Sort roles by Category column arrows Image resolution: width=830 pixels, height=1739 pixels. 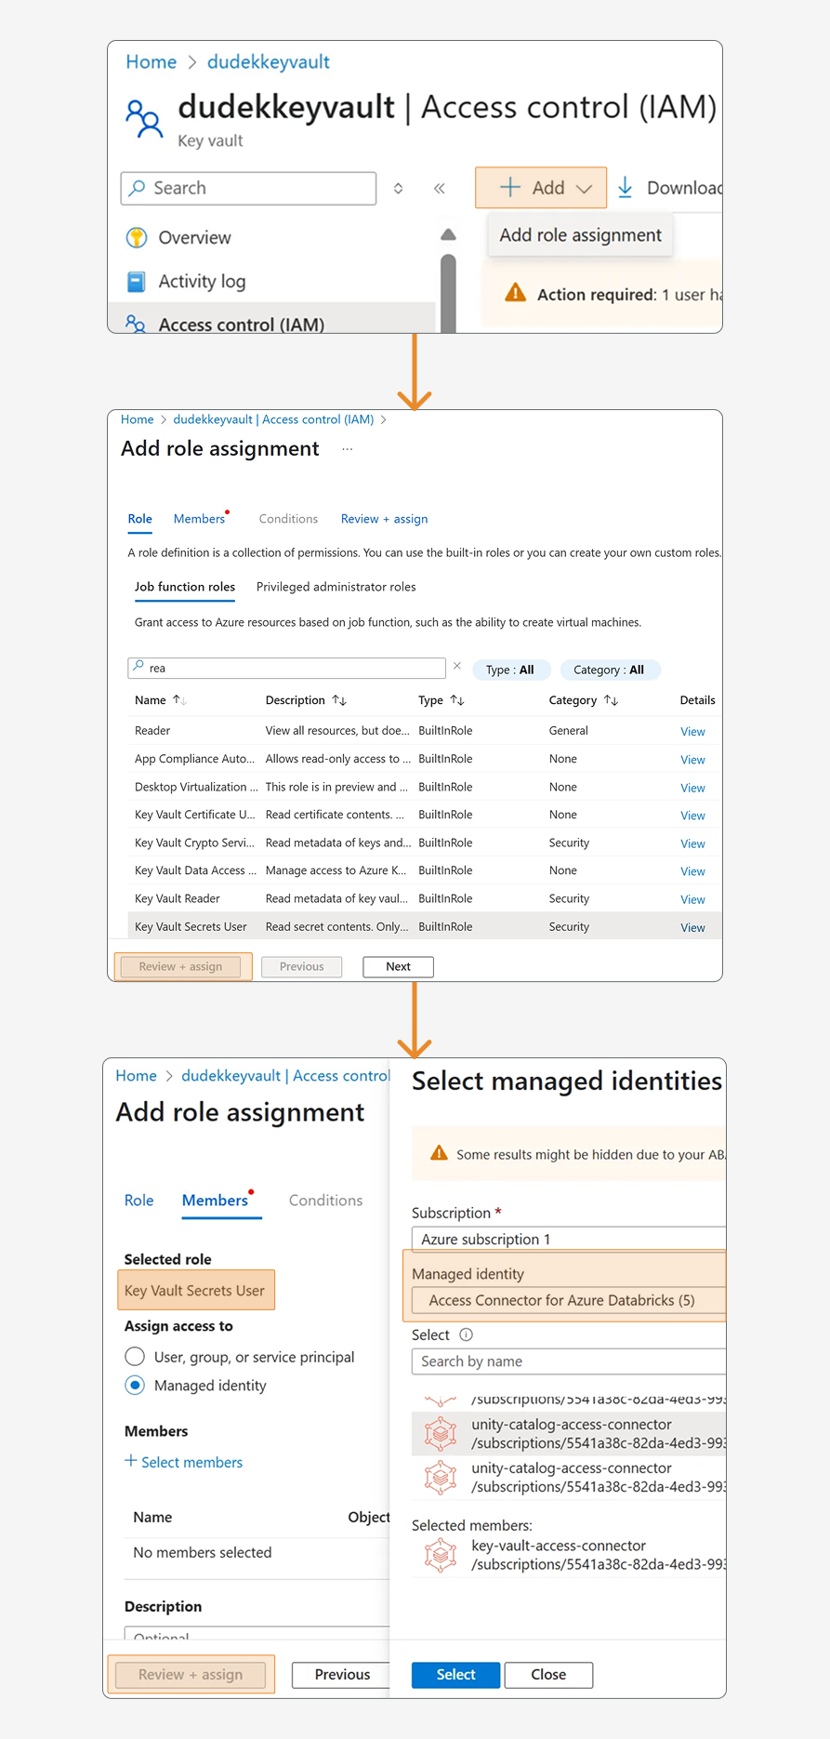[611, 700]
